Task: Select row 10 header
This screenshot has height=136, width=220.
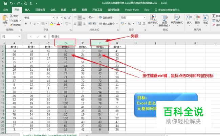Action: pos(3,81)
